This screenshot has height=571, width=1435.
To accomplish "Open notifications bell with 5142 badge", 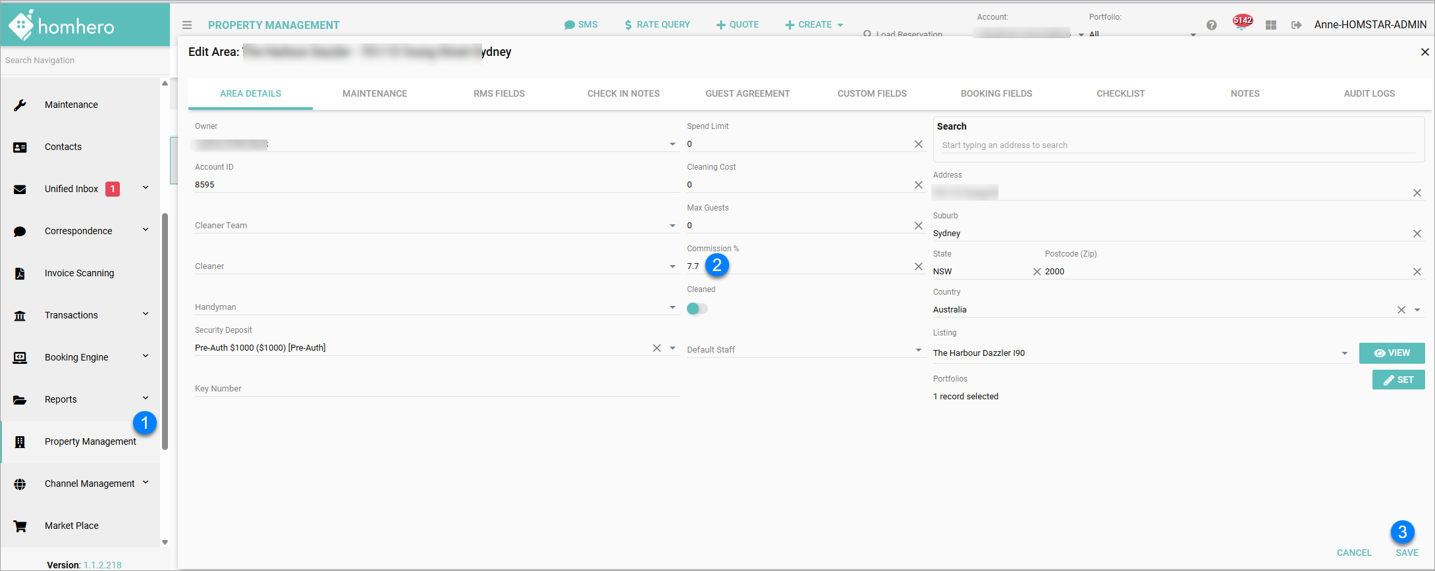I will (x=1241, y=25).
